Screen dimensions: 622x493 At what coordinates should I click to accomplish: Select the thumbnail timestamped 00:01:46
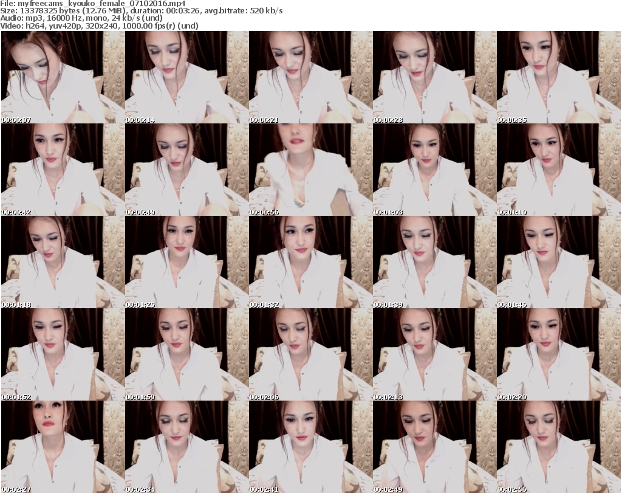(x=559, y=262)
